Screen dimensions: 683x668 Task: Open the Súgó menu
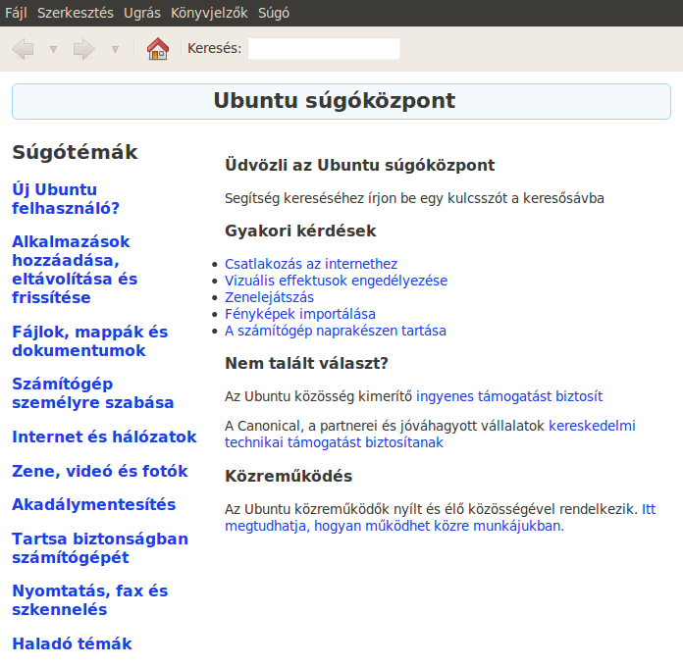pos(274,13)
